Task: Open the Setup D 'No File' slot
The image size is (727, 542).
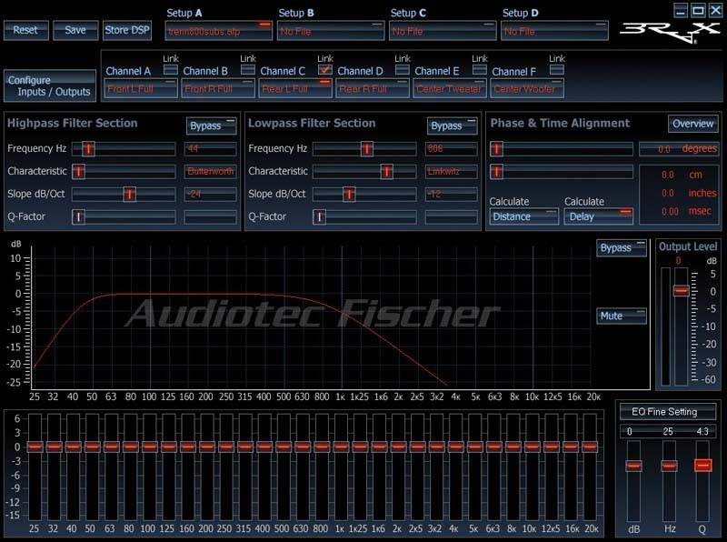Action: click(x=554, y=30)
